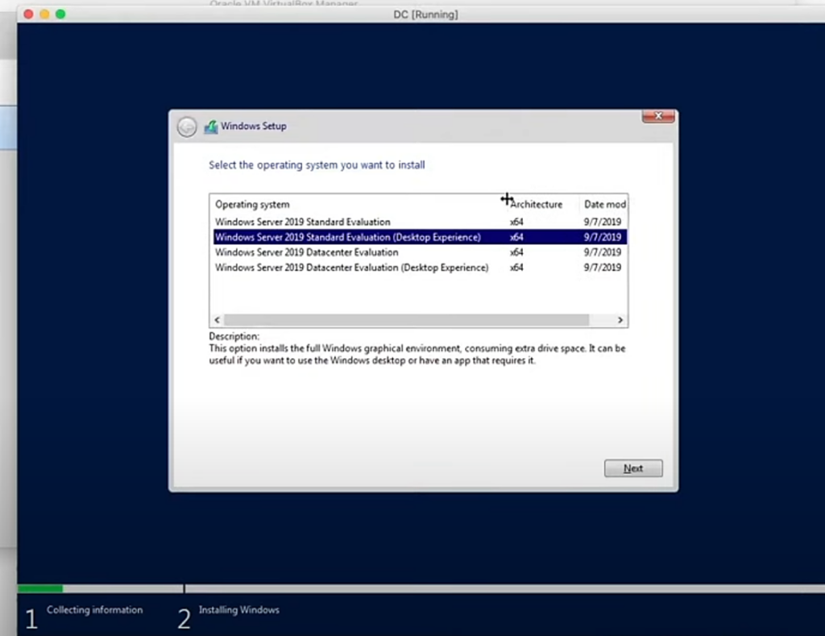The width and height of the screenshot is (825, 636).
Task: Click the Installing Windows step label
Action: (238, 610)
